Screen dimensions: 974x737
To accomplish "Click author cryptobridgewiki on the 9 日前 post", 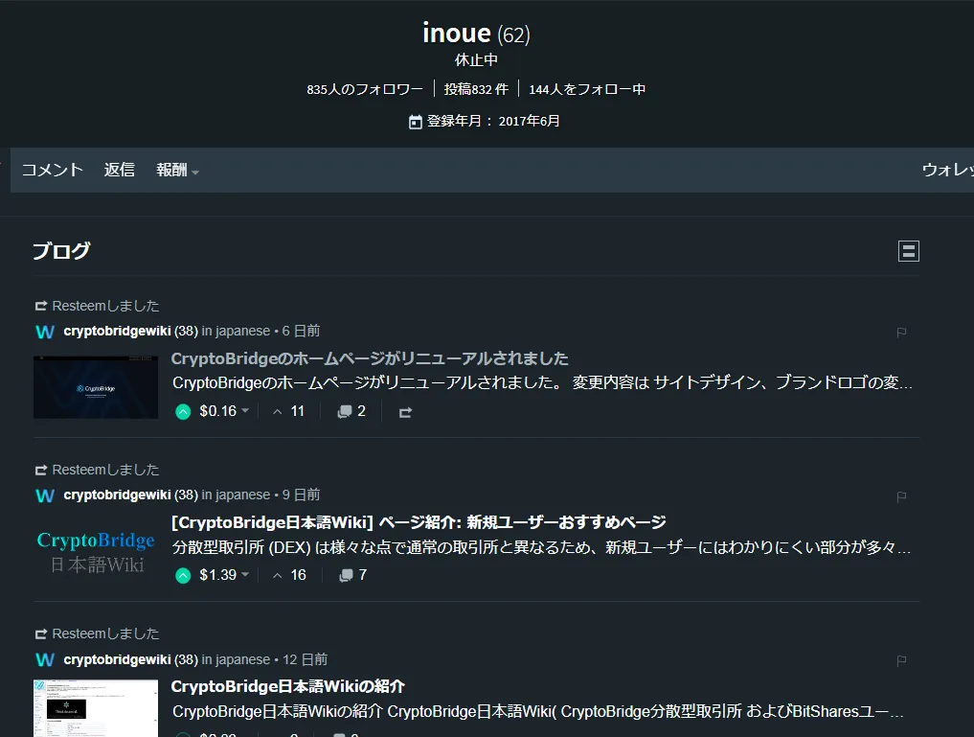I will (x=117, y=495).
